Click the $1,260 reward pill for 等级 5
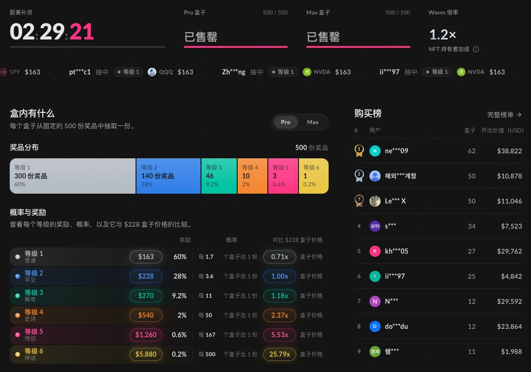Image resolution: width=531 pixels, height=372 pixels. 146,335
